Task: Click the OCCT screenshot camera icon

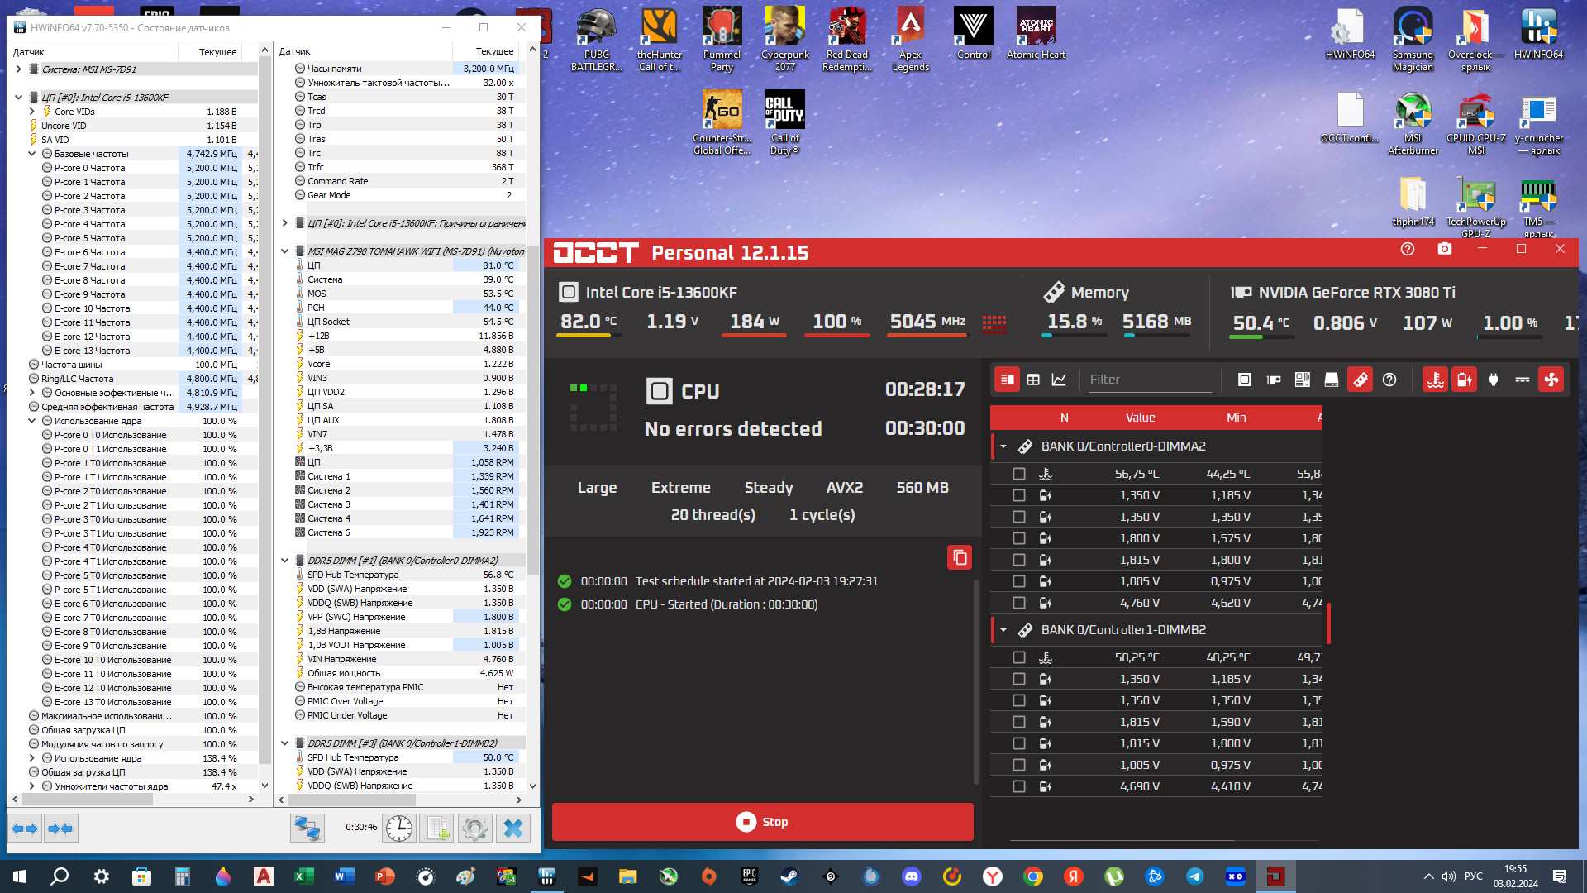Action: click(x=1444, y=249)
